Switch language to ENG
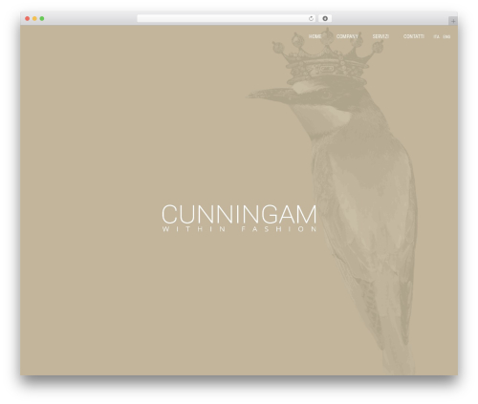Viewport: 478px width, 404px height. pyautogui.click(x=446, y=36)
